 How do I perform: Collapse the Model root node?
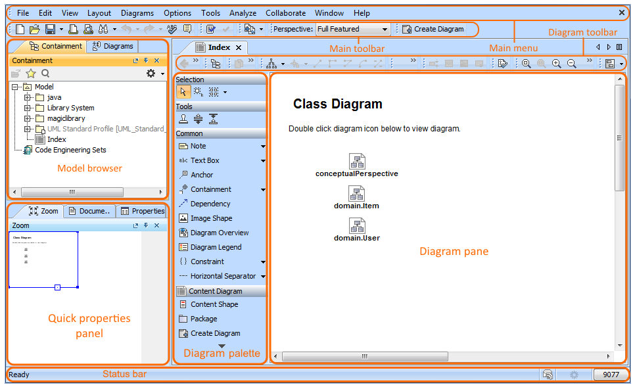coord(15,87)
